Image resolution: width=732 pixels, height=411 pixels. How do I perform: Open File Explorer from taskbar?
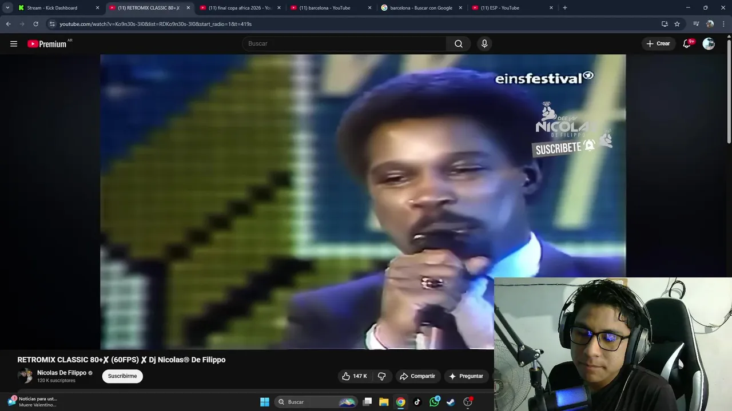click(384, 402)
